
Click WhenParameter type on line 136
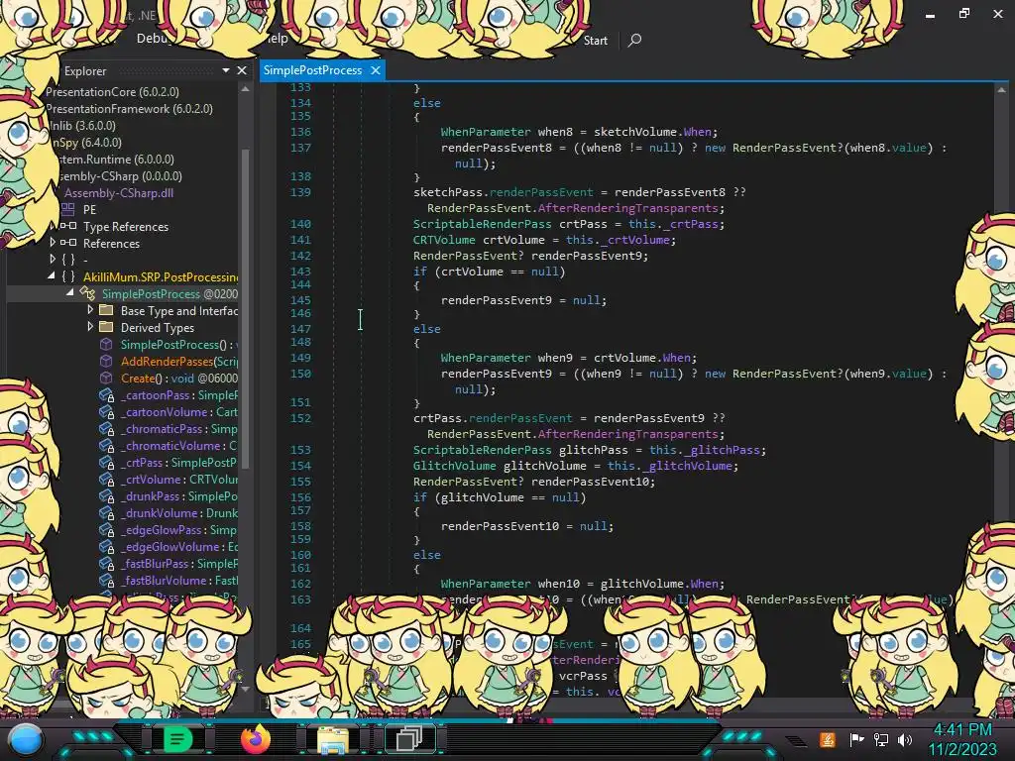click(x=486, y=132)
